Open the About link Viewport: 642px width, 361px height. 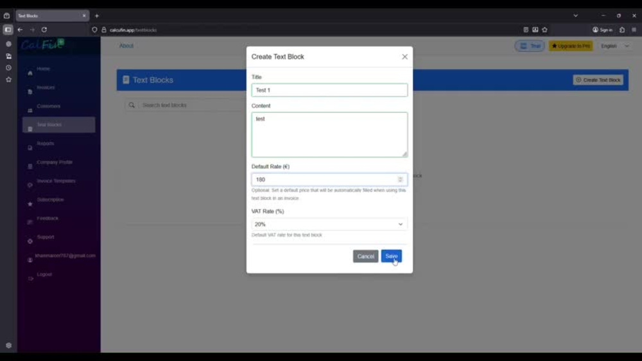(126, 46)
